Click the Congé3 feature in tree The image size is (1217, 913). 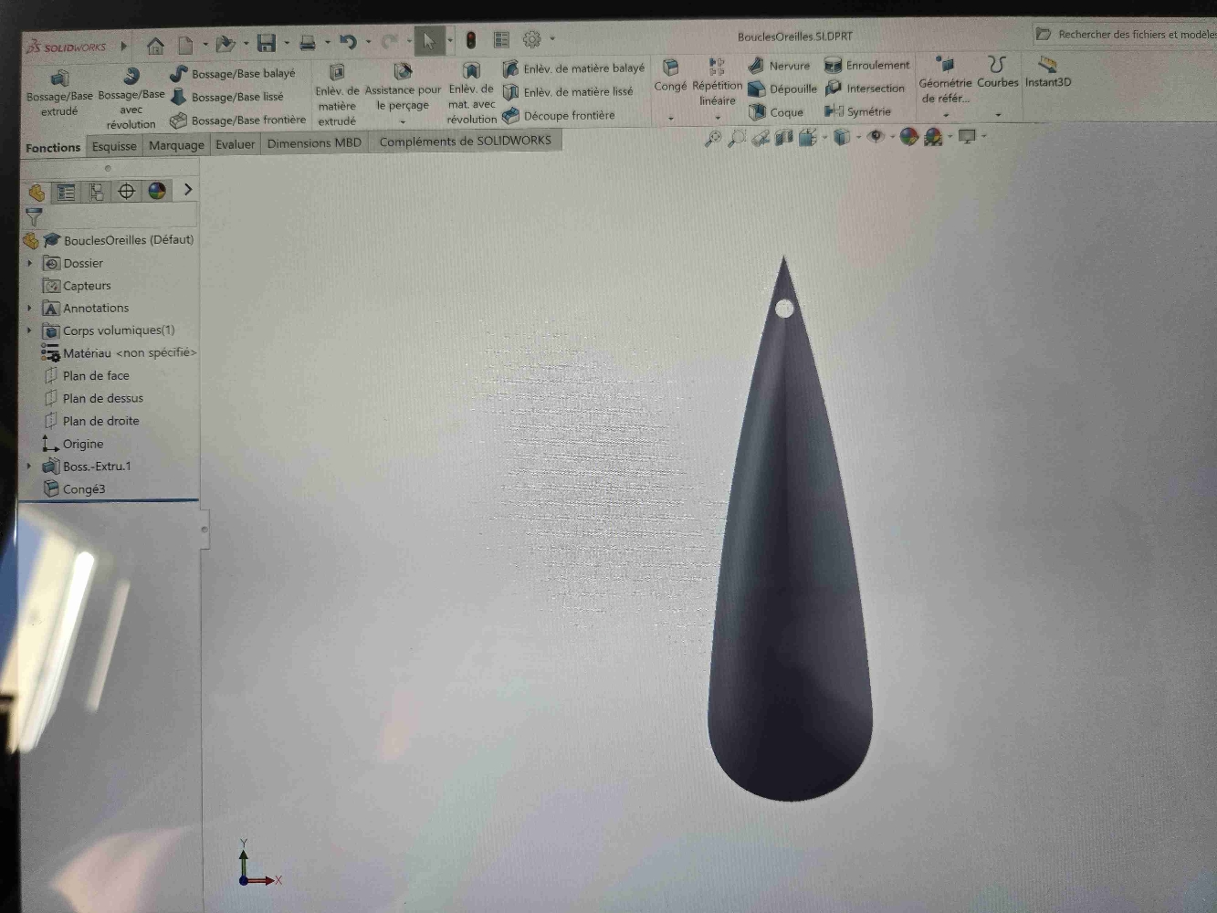(x=83, y=489)
